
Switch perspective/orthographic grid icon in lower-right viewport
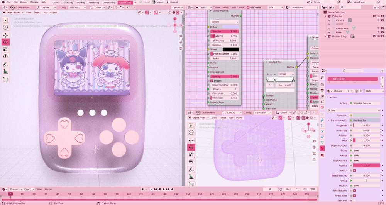point(314,159)
